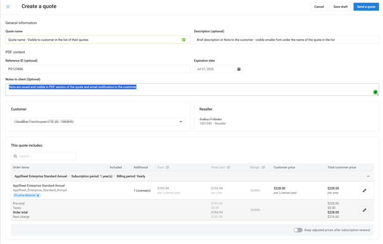
Task: Click the 1001340 - Reseller text
Action: [213, 124]
